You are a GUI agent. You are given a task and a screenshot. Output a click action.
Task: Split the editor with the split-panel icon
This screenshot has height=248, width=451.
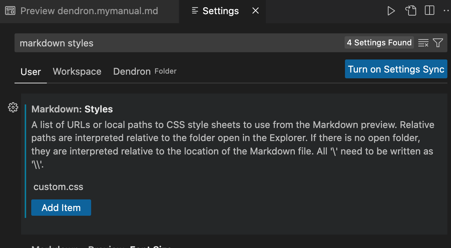click(429, 11)
